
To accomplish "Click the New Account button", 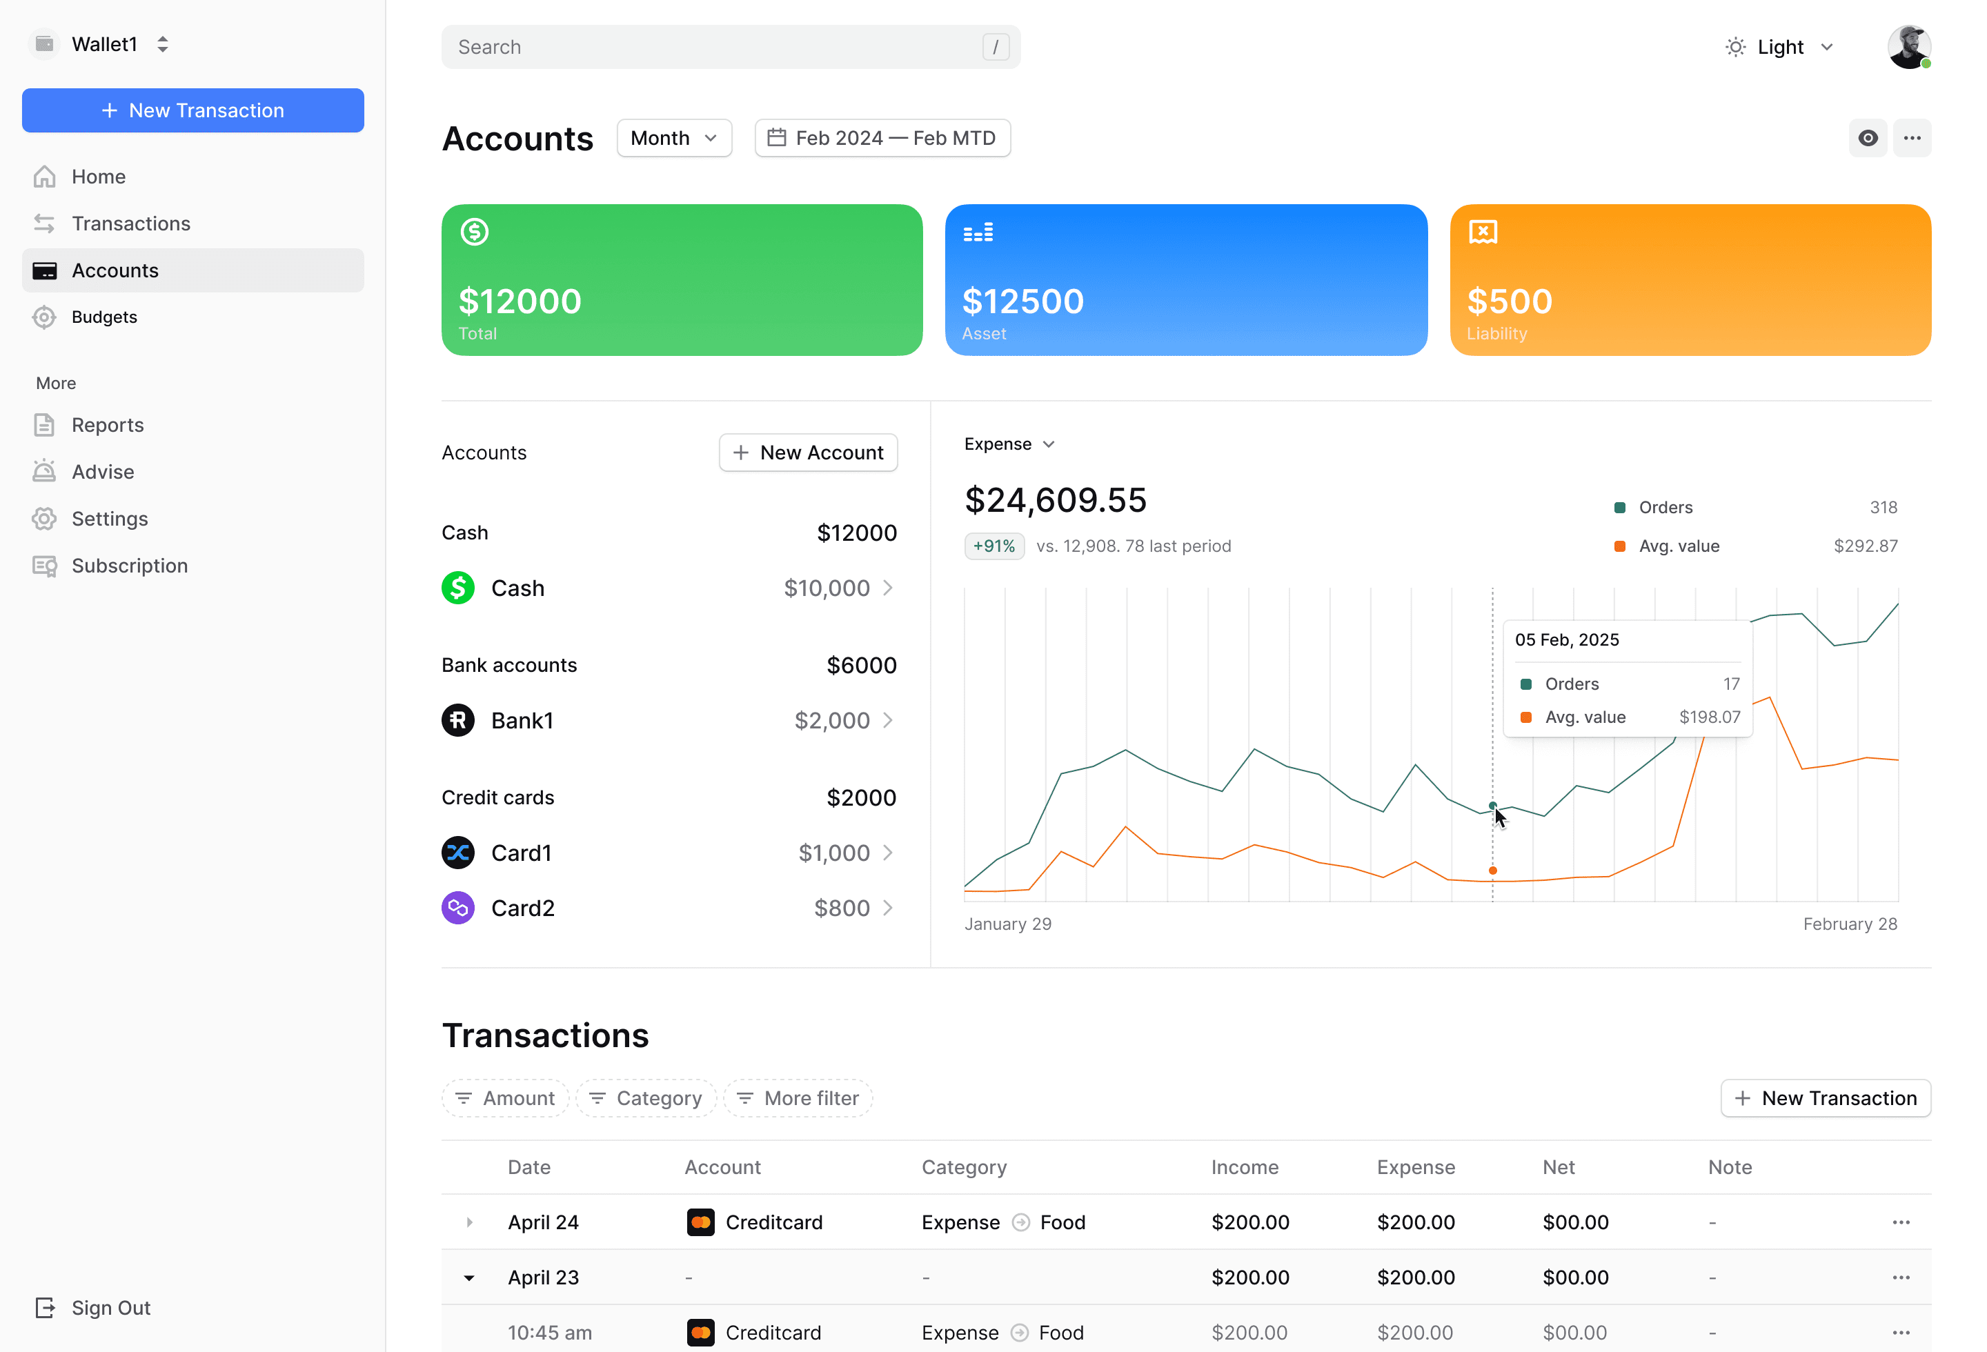I will 808,453.
